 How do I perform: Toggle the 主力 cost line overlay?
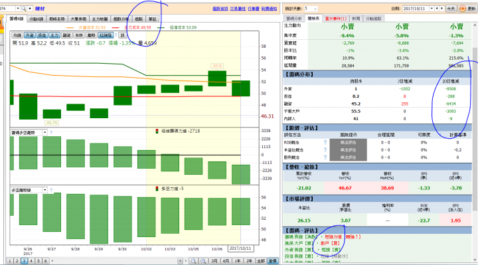[54, 35]
